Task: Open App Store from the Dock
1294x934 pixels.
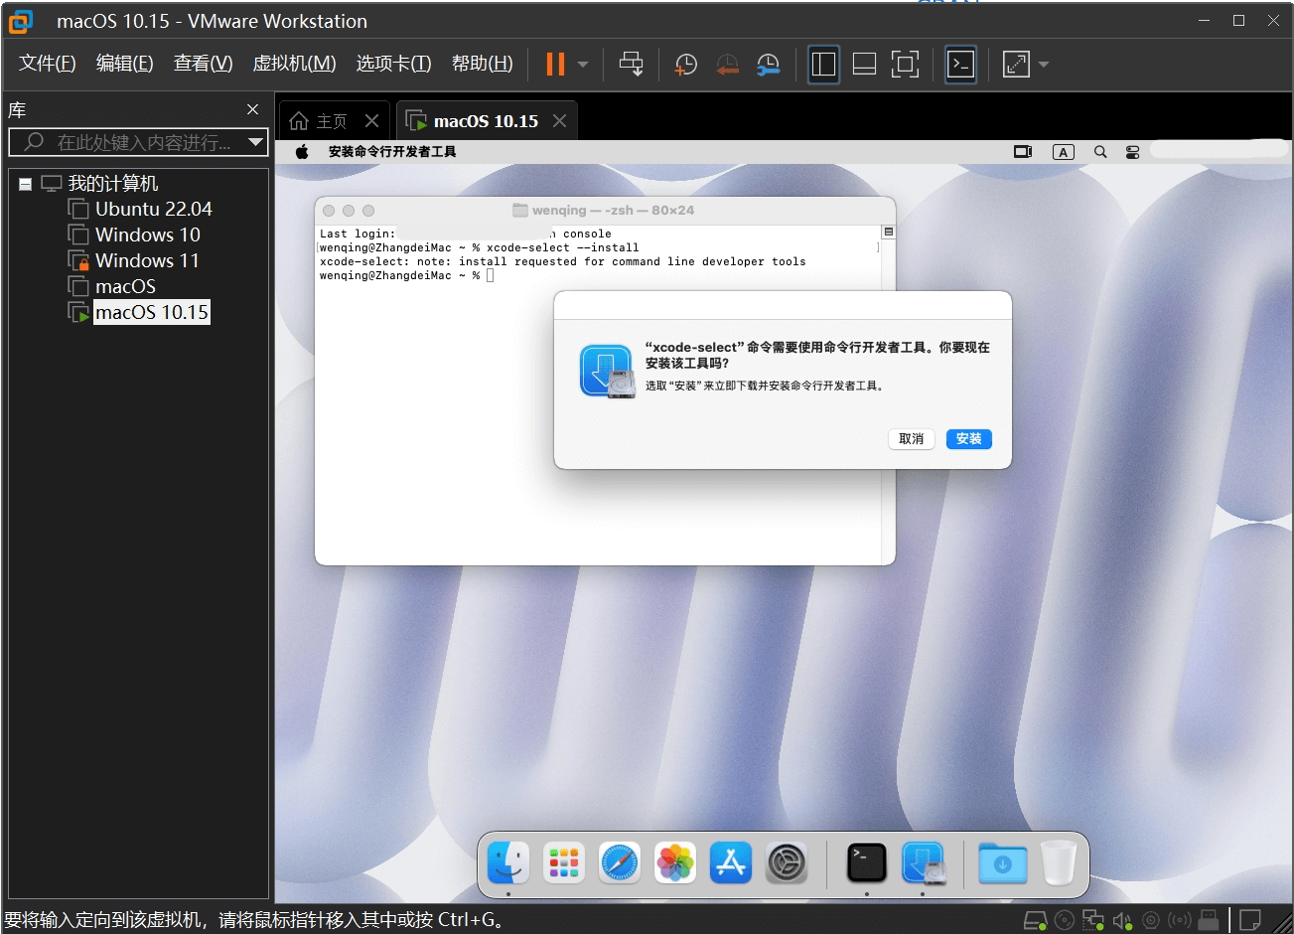Action: (x=731, y=862)
